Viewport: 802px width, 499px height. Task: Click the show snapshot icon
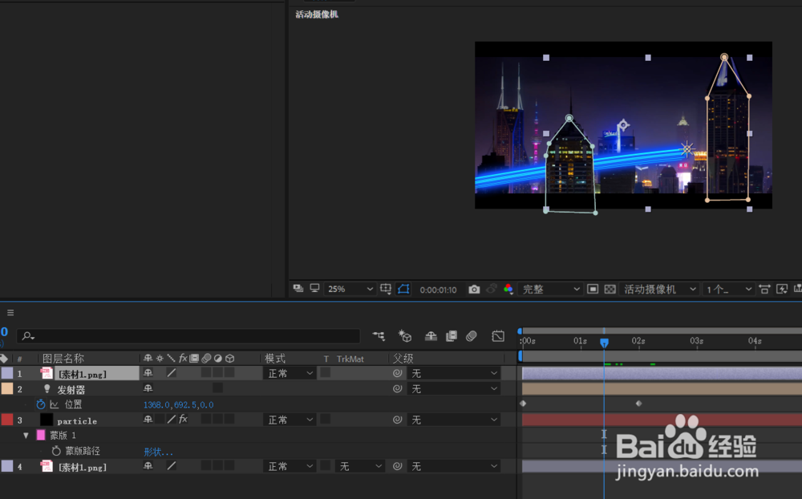(x=492, y=289)
